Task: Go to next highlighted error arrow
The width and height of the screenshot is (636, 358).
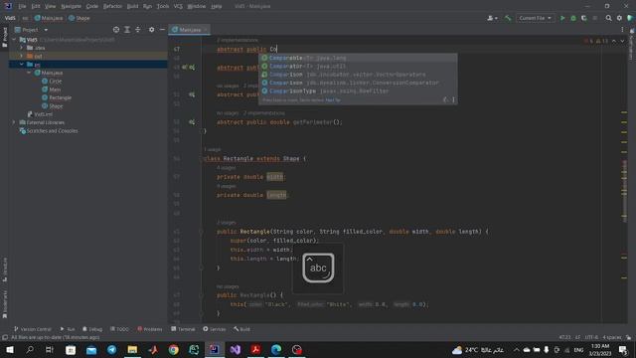Action: coord(622,41)
